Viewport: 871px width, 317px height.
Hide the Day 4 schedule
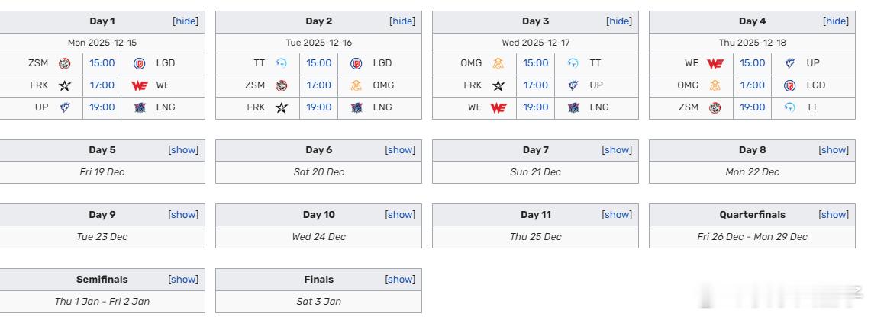pos(836,21)
